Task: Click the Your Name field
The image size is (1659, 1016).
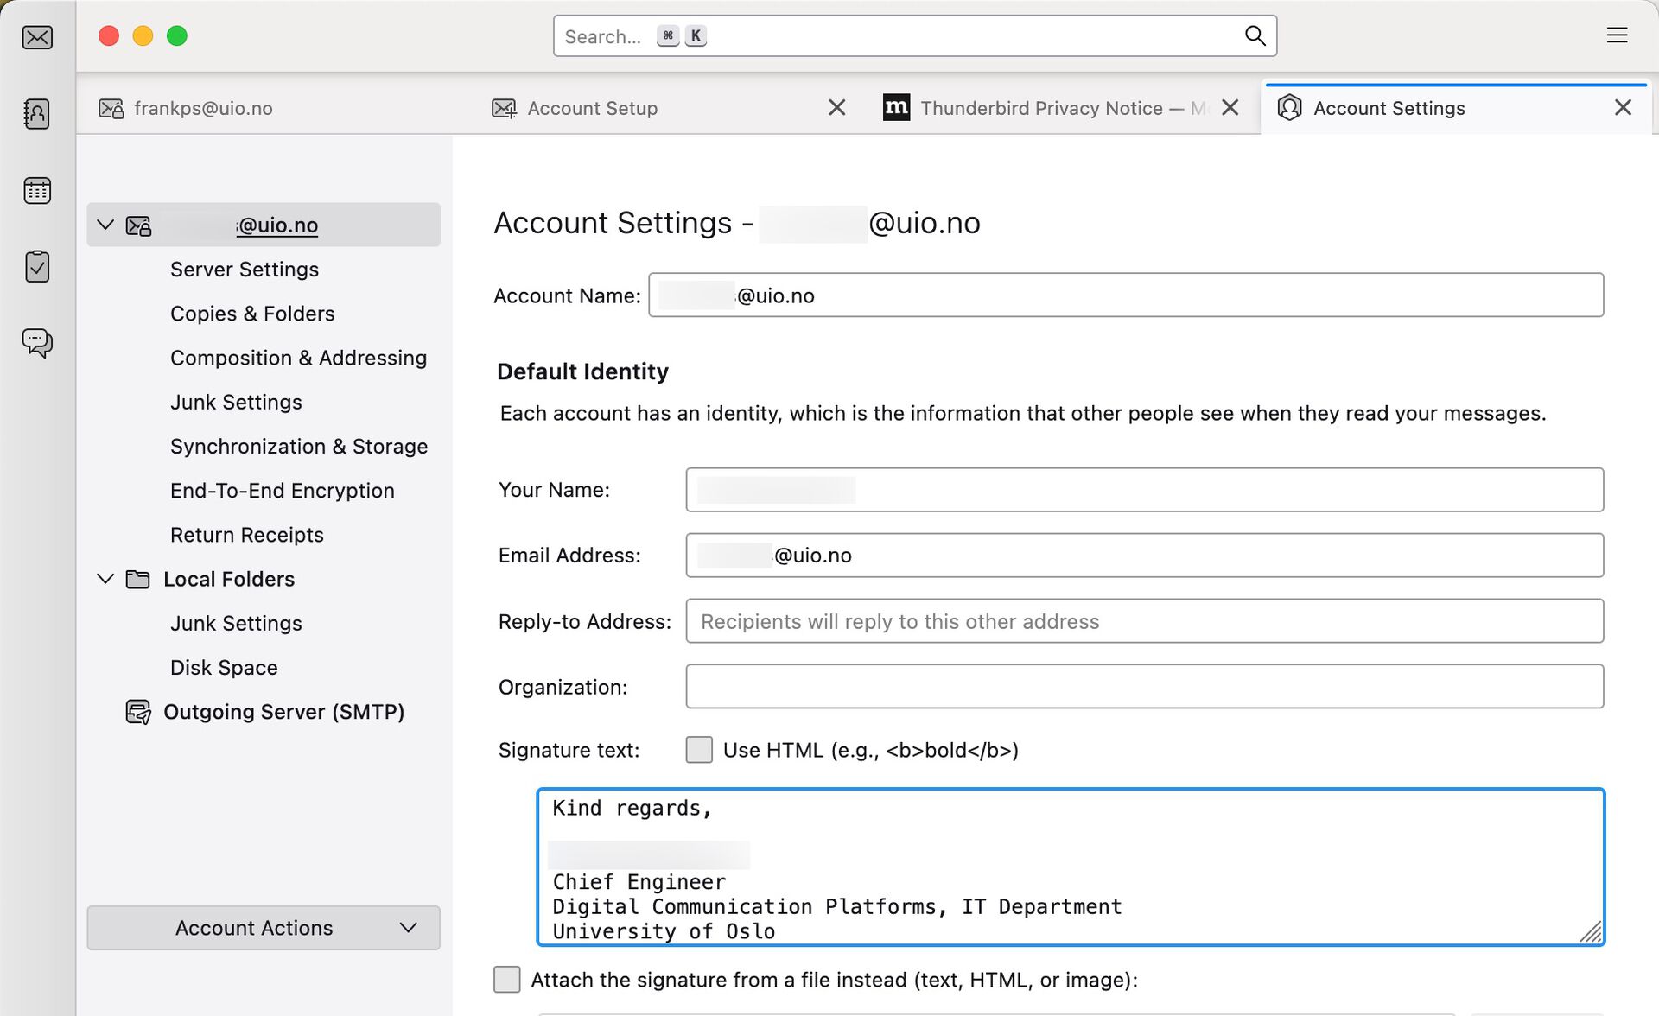Action: pos(1145,490)
